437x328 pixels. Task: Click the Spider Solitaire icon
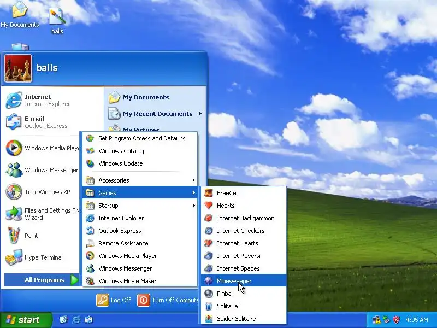click(209, 319)
